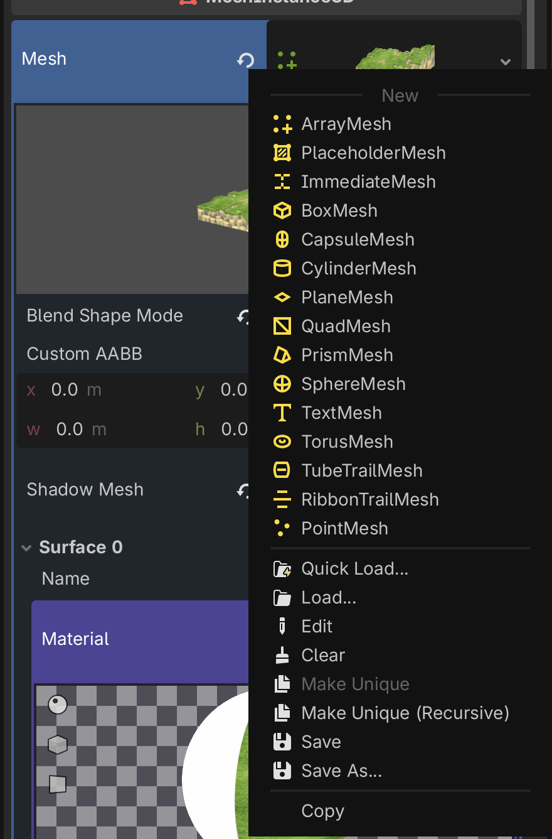
Task: Select Make Unique (Recursive) option
Action: (x=405, y=713)
